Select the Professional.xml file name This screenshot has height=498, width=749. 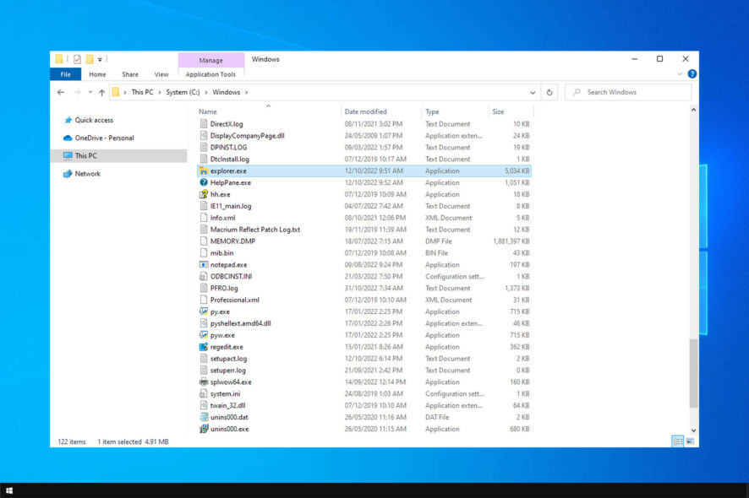coord(234,300)
